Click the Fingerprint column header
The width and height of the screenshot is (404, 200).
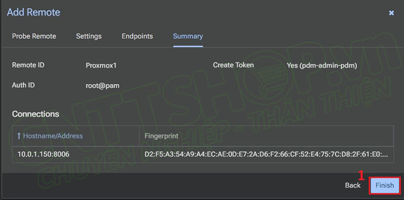pyautogui.click(x=266, y=135)
